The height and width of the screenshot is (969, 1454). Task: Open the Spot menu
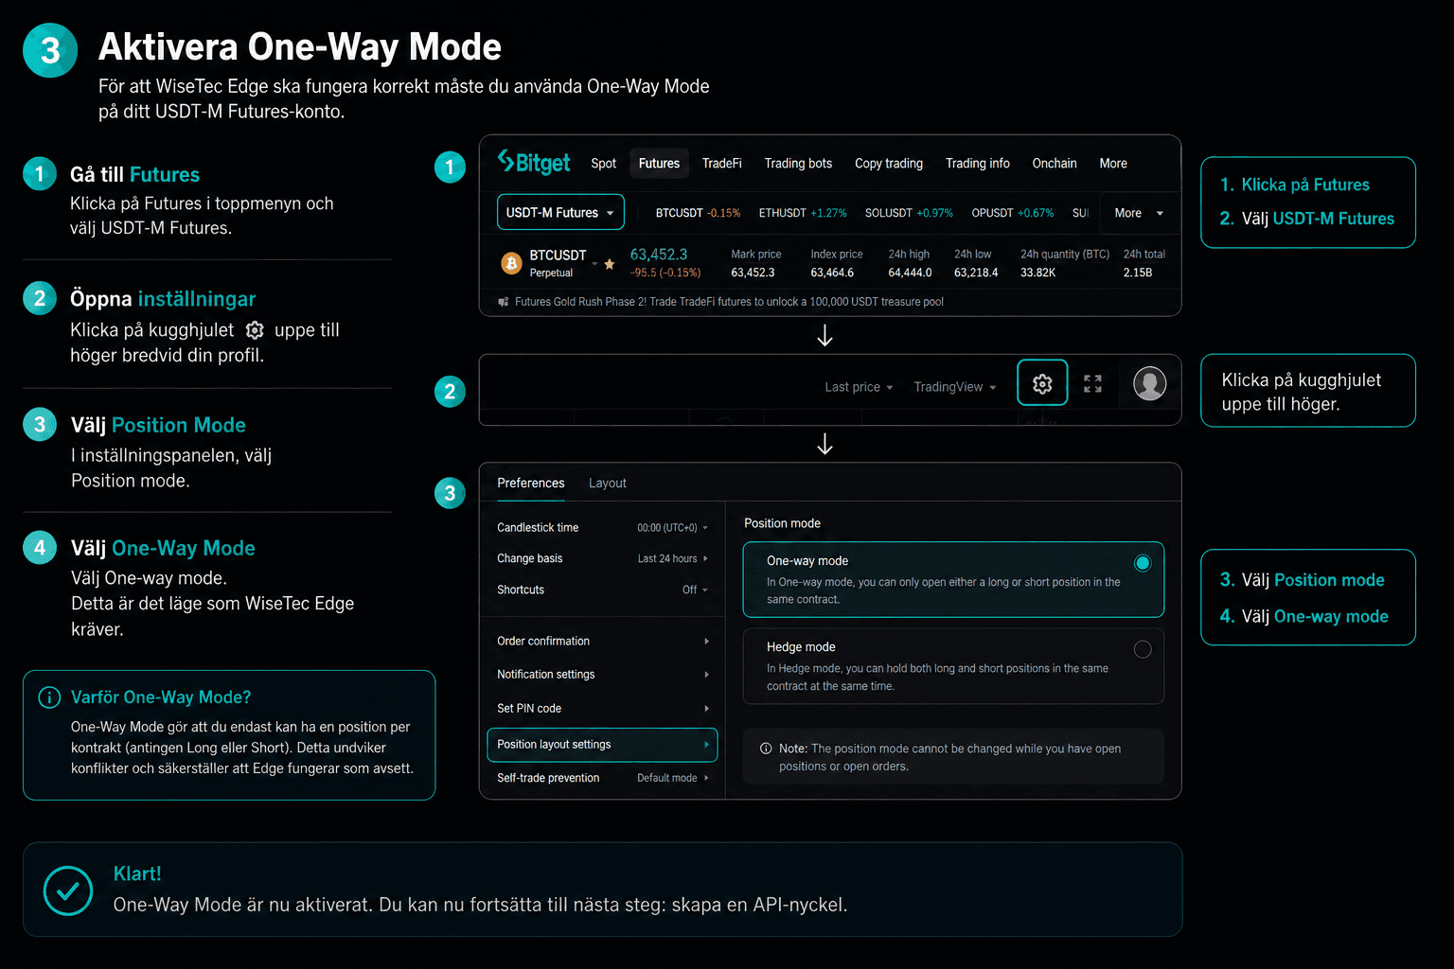pos(603,164)
